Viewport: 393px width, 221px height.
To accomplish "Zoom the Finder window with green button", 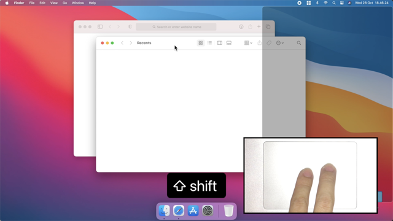I will point(112,43).
